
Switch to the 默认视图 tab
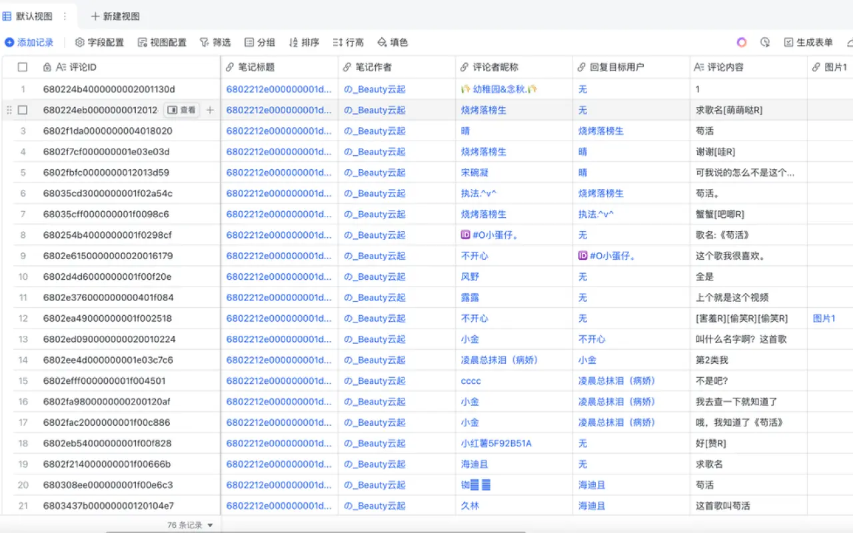33,17
